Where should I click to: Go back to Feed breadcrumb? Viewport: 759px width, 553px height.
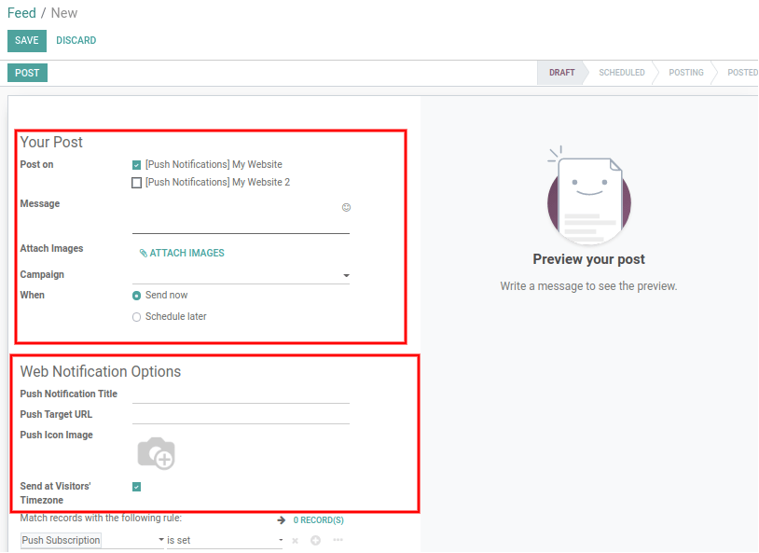(21, 13)
